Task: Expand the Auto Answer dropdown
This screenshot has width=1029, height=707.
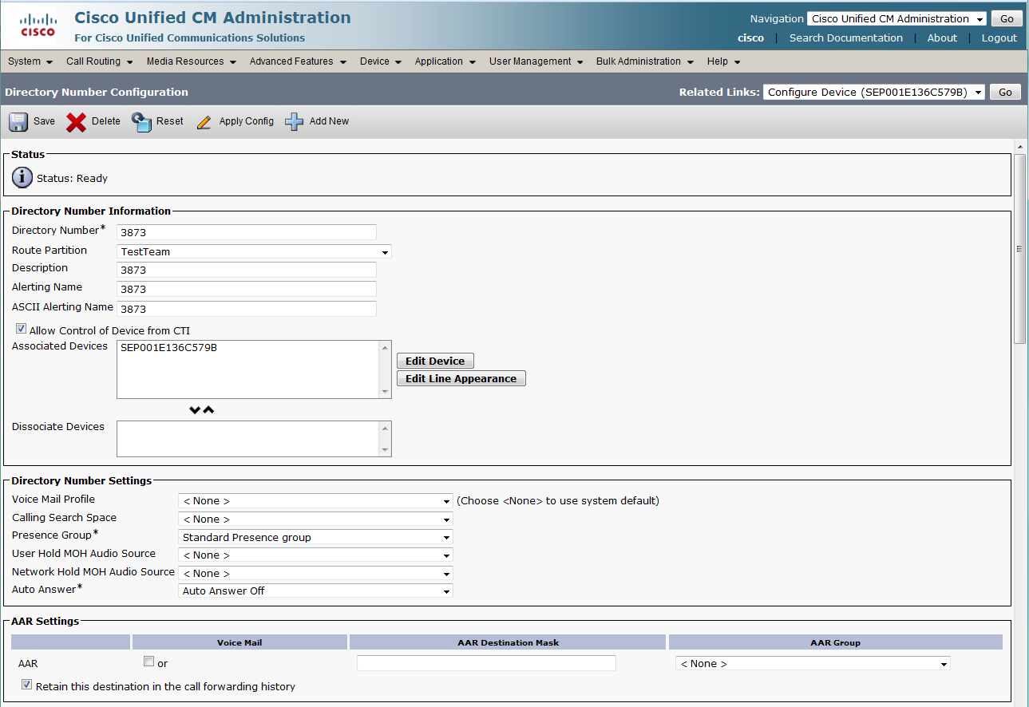Action: click(x=315, y=591)
